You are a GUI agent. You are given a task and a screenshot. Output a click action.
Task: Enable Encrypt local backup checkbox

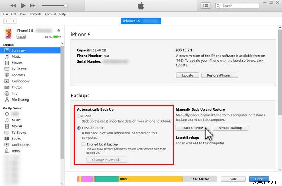[x=83, y=144]
